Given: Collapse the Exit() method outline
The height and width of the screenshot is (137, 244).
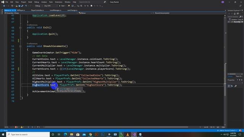Looking at the screenshot, I should (x=20, y=27).
